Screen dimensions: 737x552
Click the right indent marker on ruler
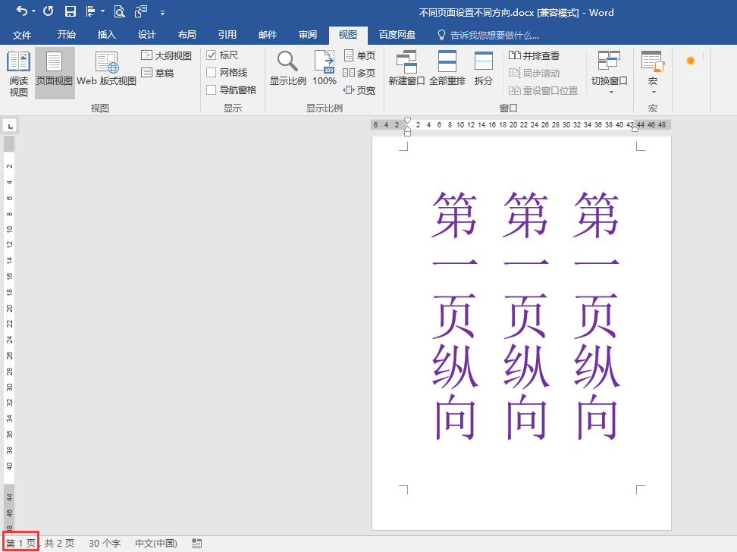[x=635, y=129]
